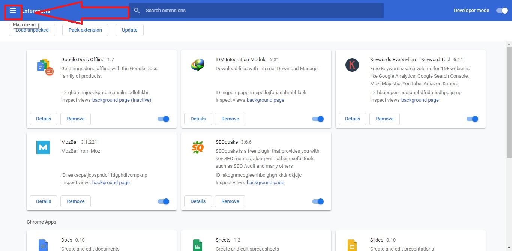The height and width of the screenshot is (251, 512).
Task: Remove the SEOquake extension
Action: pyautogui.click(x=230, y=201)
